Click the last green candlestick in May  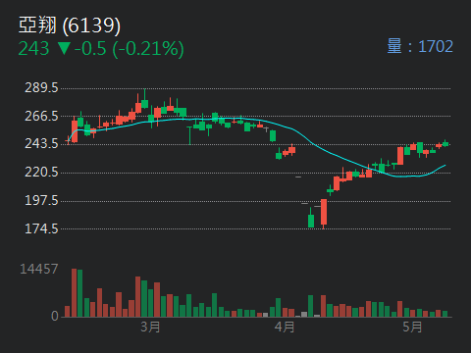pyautogui.click(x=445, y=143)
